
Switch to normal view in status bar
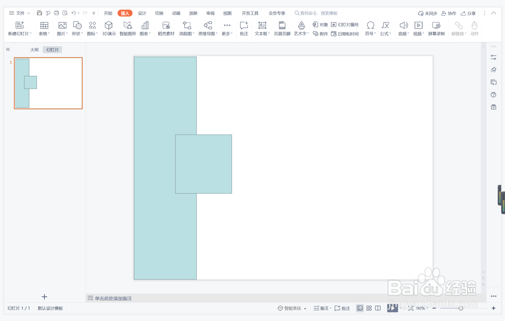360,308
